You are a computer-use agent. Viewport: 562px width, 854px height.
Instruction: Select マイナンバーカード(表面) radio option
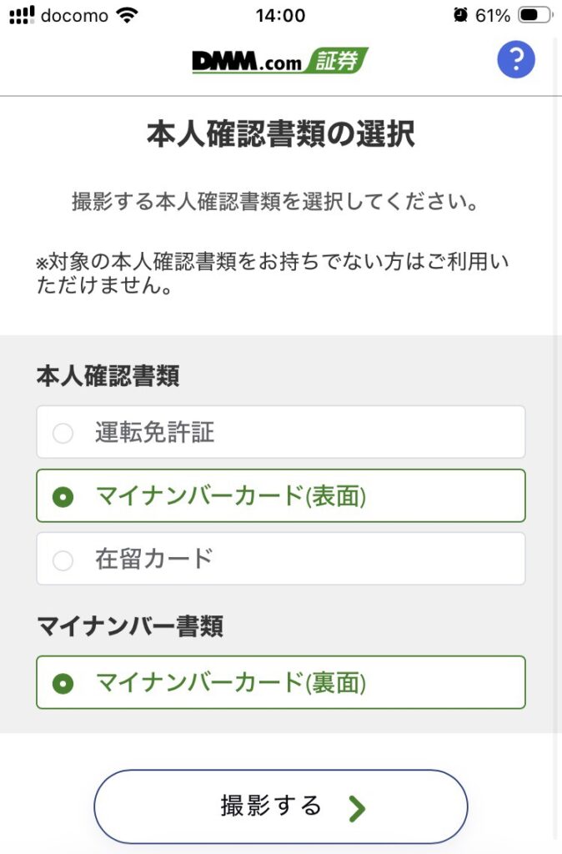63,496
